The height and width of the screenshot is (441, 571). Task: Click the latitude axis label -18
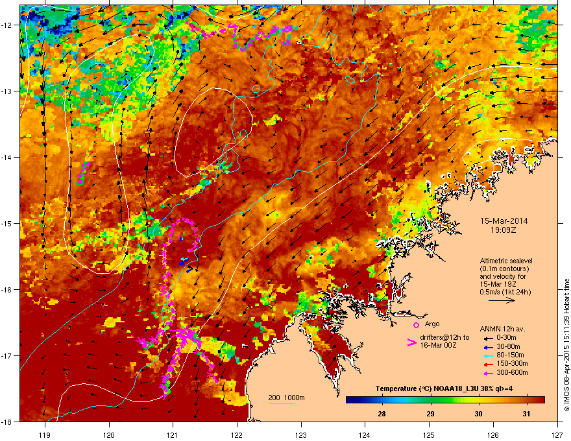coord(6,422)
